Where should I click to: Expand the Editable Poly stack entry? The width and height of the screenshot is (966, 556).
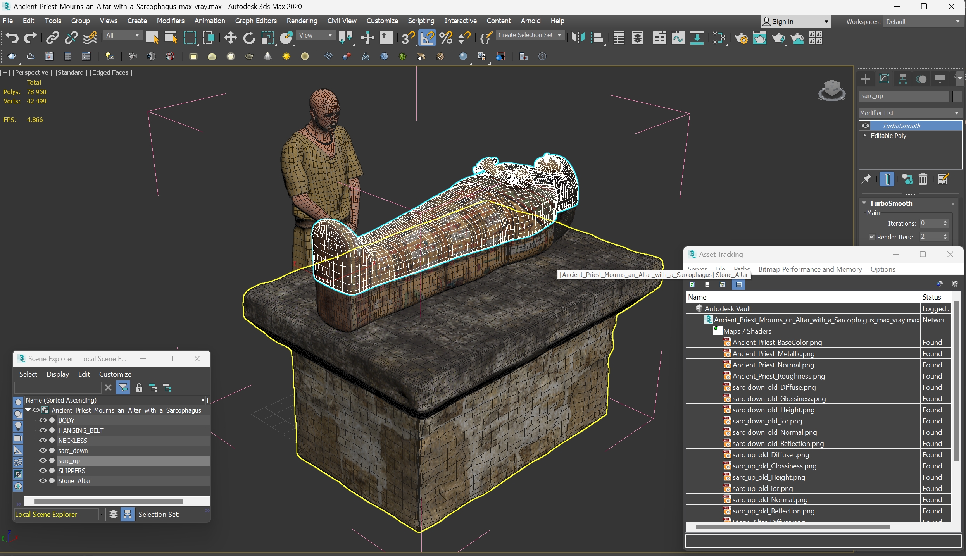pyautogui.click(x=865, y=136)
